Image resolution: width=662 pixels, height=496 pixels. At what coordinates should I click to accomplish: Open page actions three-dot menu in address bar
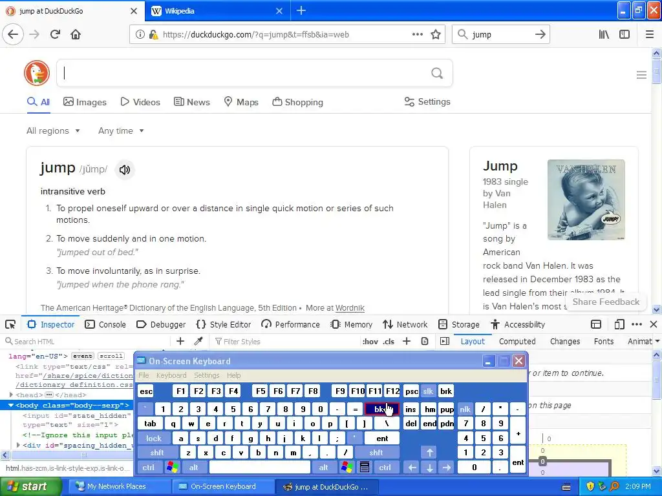pos(417,35)
